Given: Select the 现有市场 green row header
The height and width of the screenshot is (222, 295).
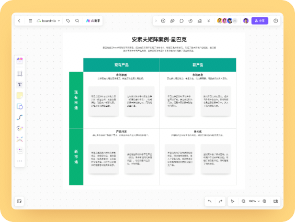Looking at the screenshot, I should [76, 100].
